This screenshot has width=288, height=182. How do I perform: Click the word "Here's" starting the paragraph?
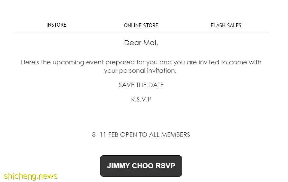[x=30, y=62]
